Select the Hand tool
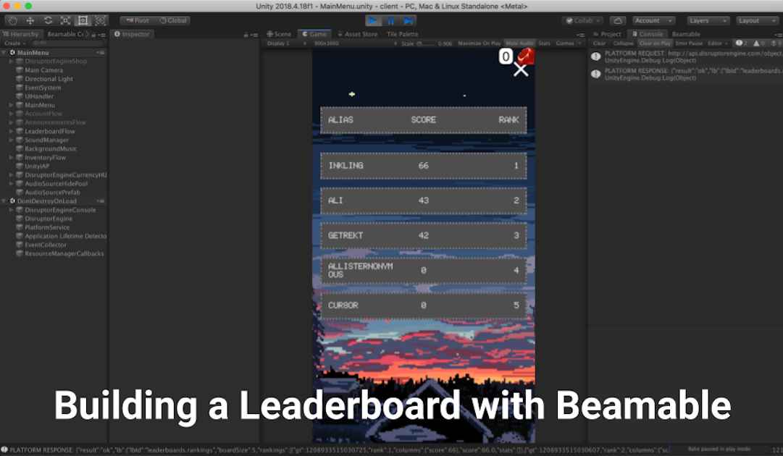 point(12,20)
